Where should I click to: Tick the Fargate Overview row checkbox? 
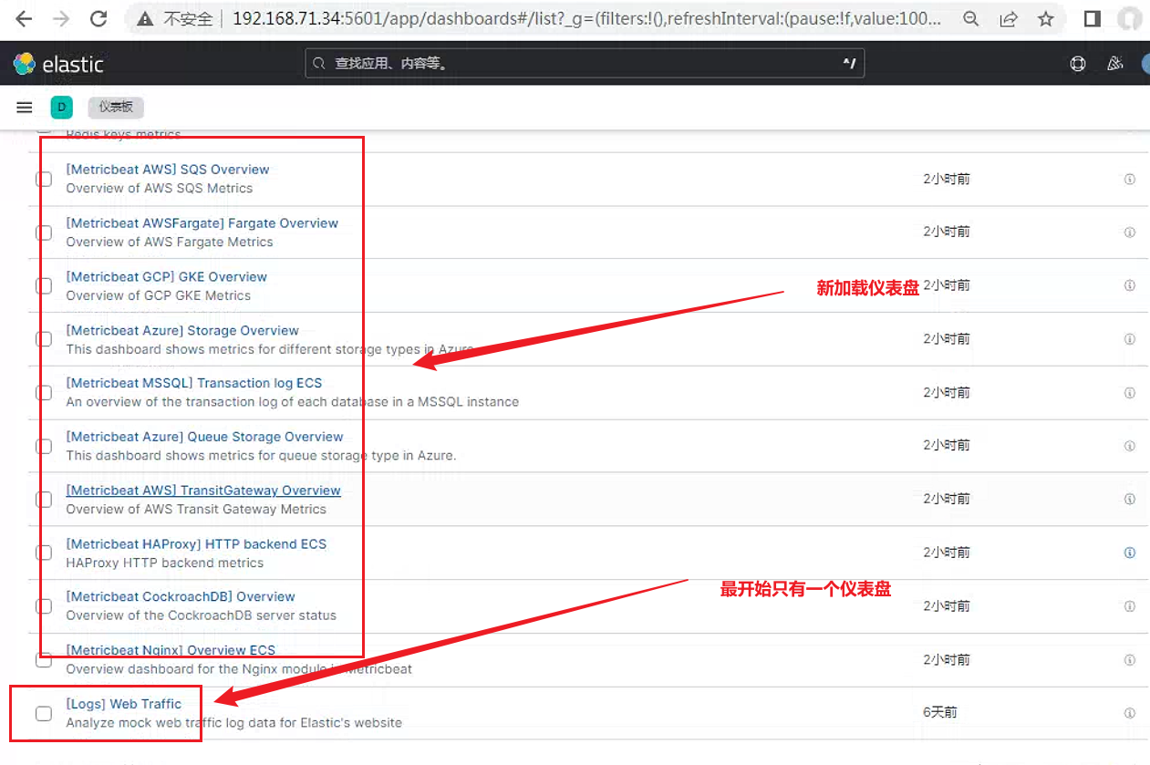44,233
